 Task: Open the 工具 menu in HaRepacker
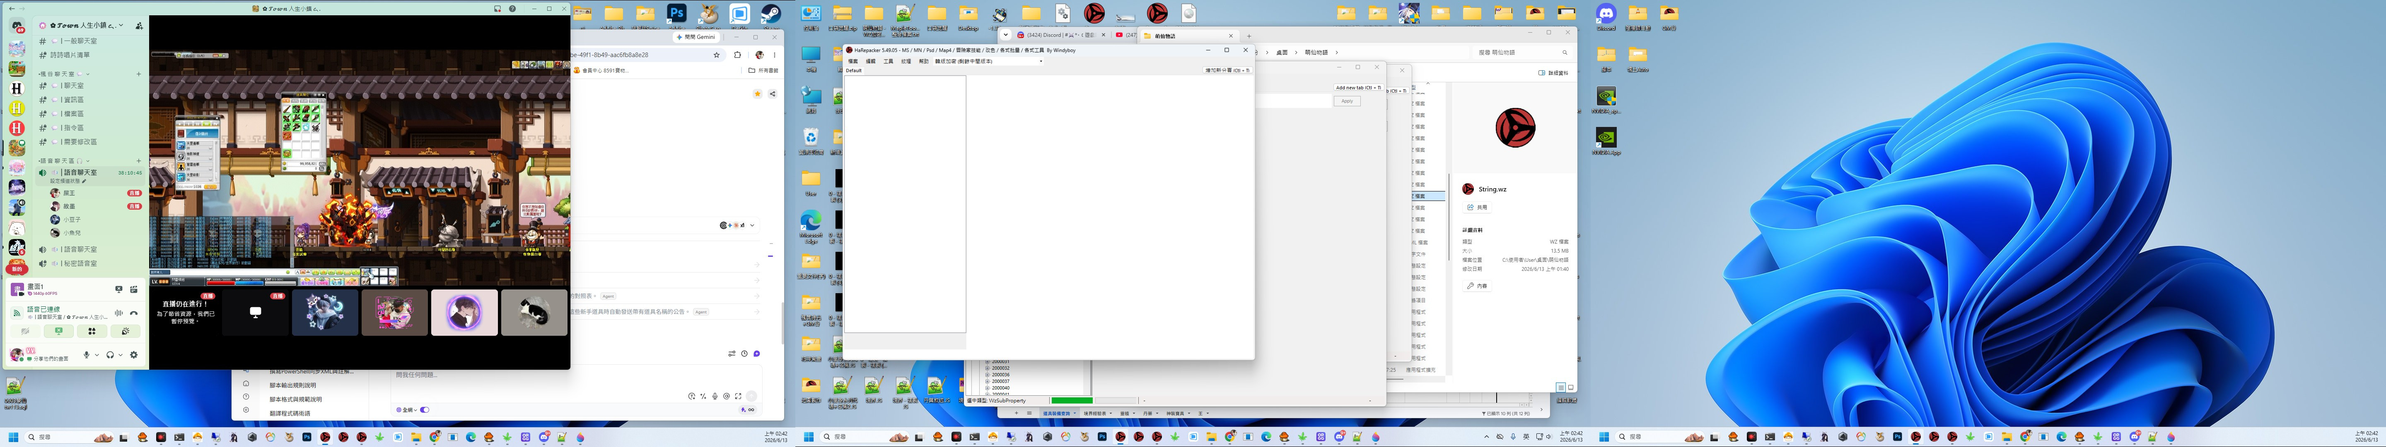coord(888,61)
